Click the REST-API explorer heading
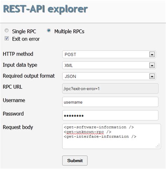 46,9
